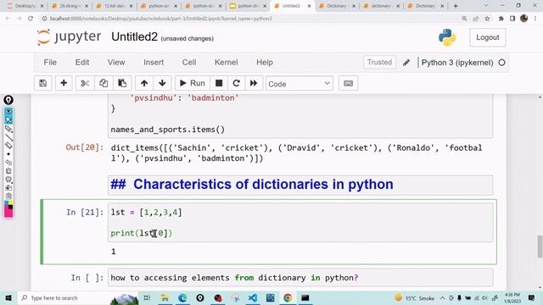The height and width of the screenshot is (305, 543).
Task: Select the pen annotation tool
Action: [8, 129]
